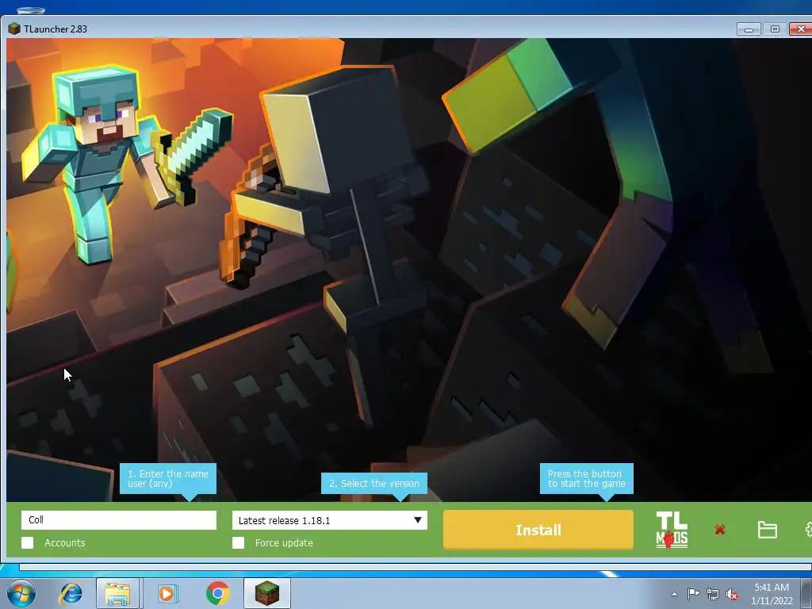Open the game folder icon
Screen dimensions: 812x609
tap(767, 530)
